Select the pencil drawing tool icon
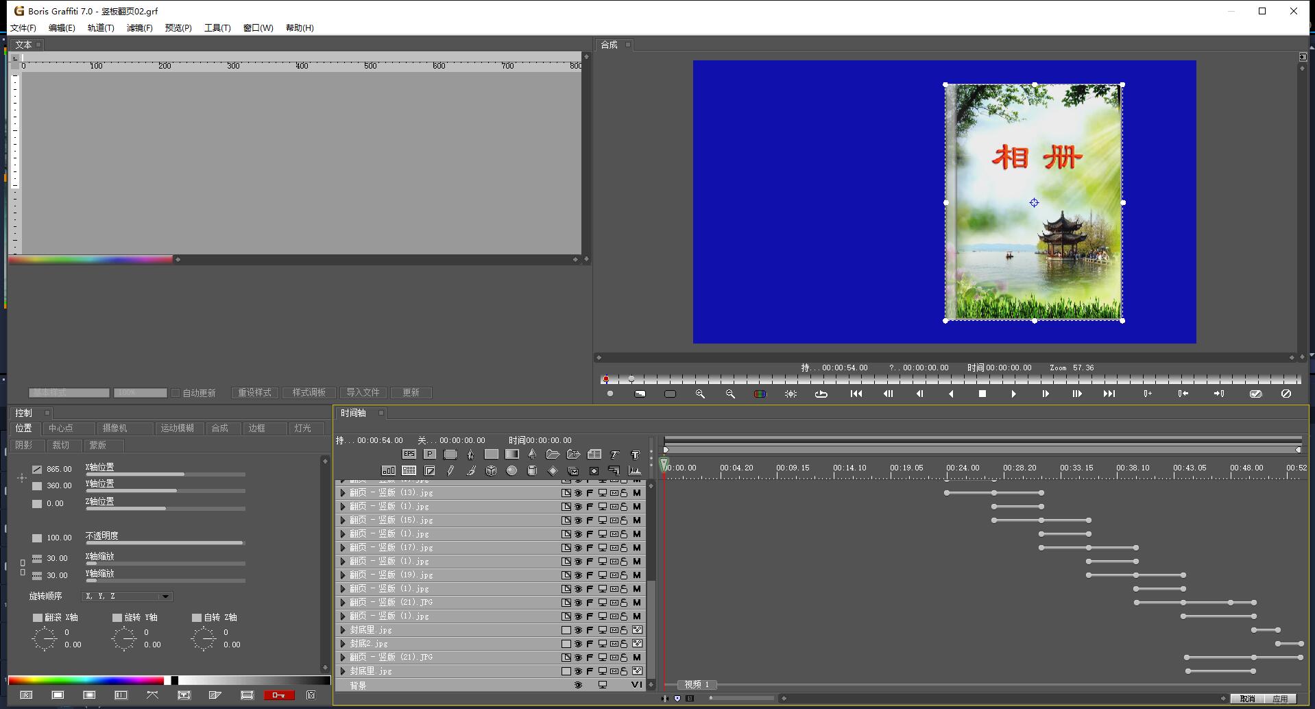Screen dimensions: 1315x709 pos(450,470)
